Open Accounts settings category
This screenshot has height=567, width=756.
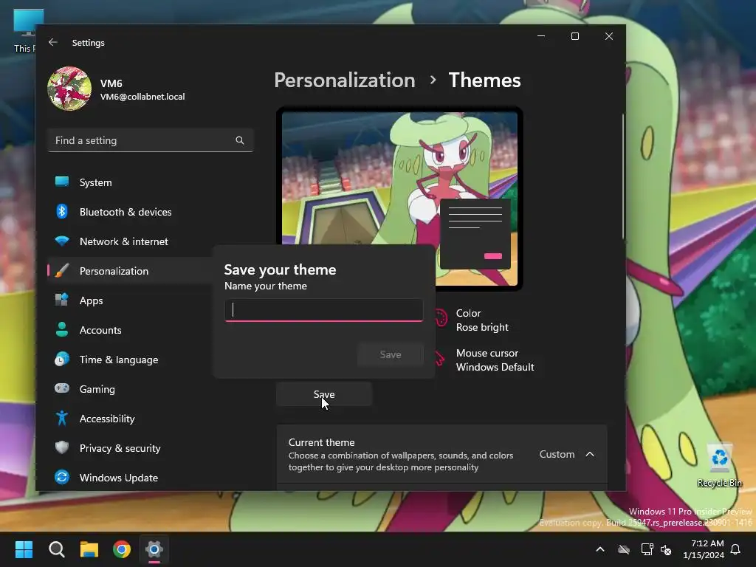[130, 330]
